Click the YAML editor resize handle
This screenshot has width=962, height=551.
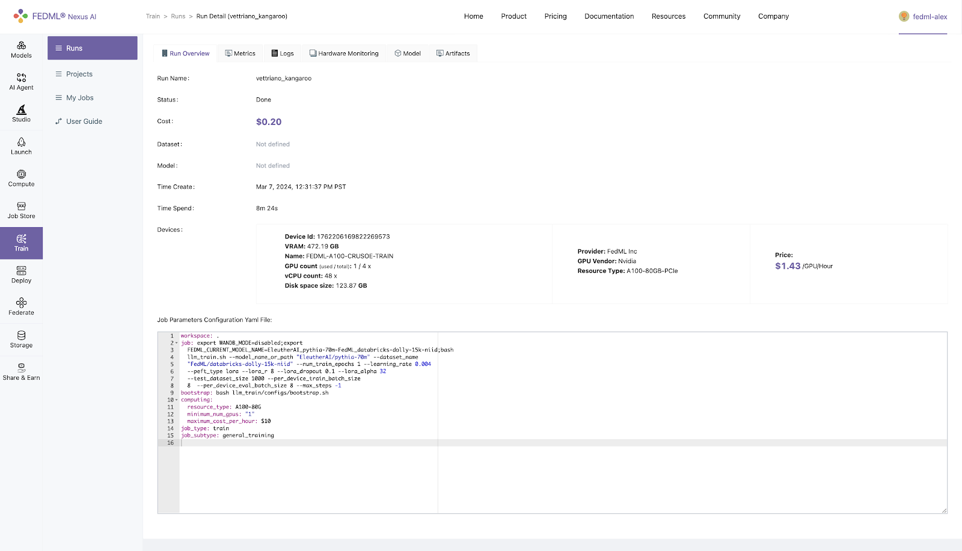(944, 511)
